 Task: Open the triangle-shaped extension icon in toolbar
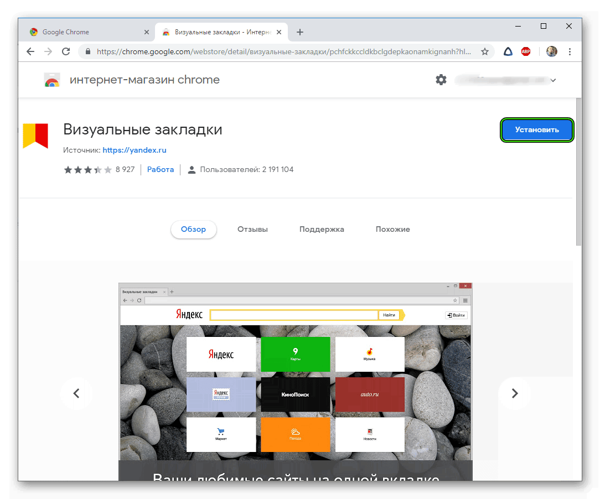click(508, 51)
